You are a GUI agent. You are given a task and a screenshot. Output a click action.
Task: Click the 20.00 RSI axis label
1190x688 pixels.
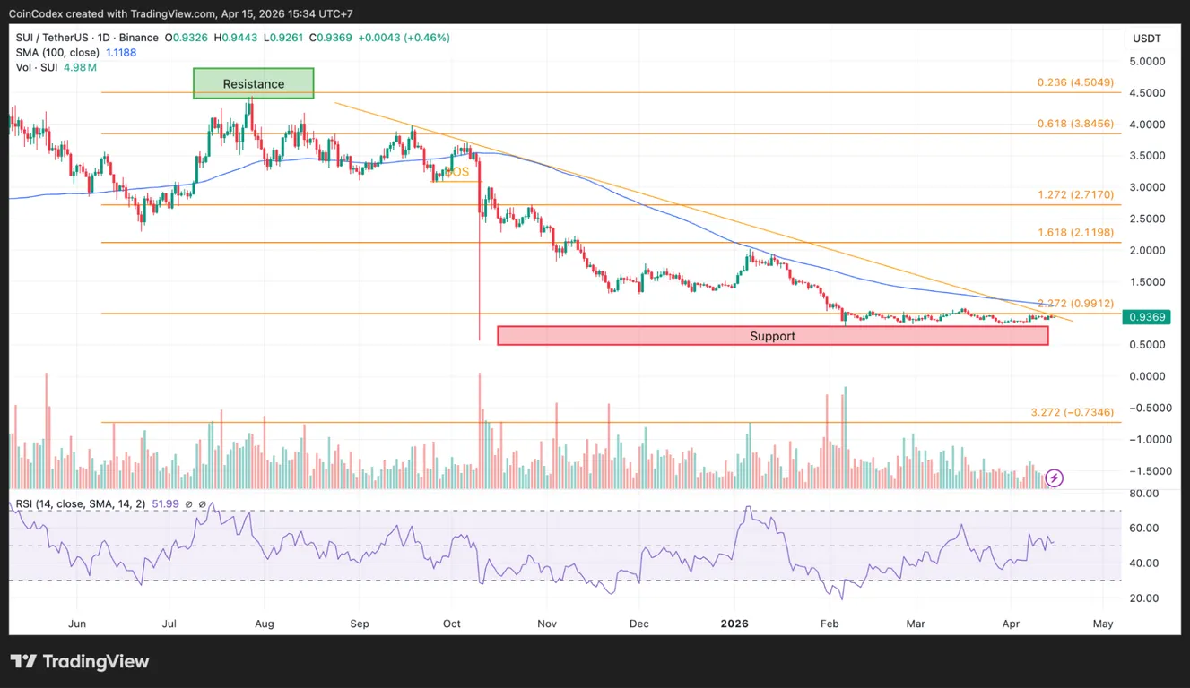click(x=1143, y=598)
